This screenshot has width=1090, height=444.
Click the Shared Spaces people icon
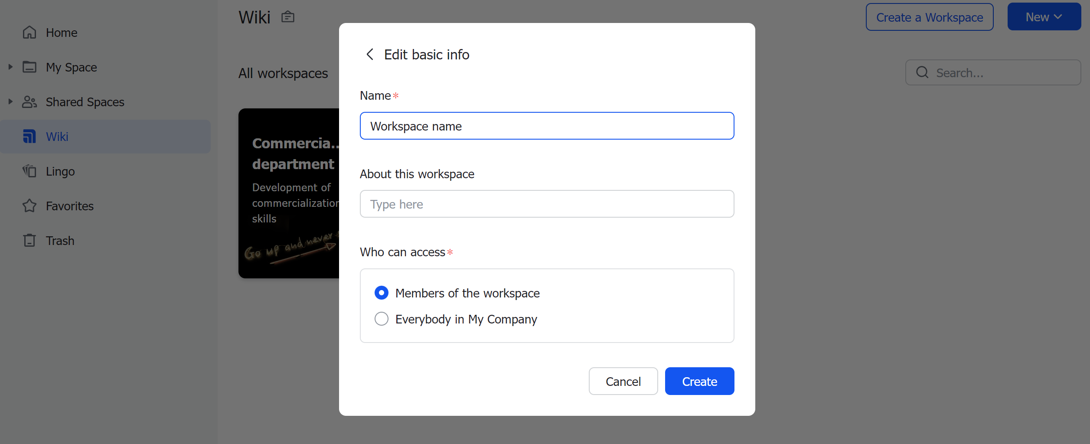click(29, 101)
